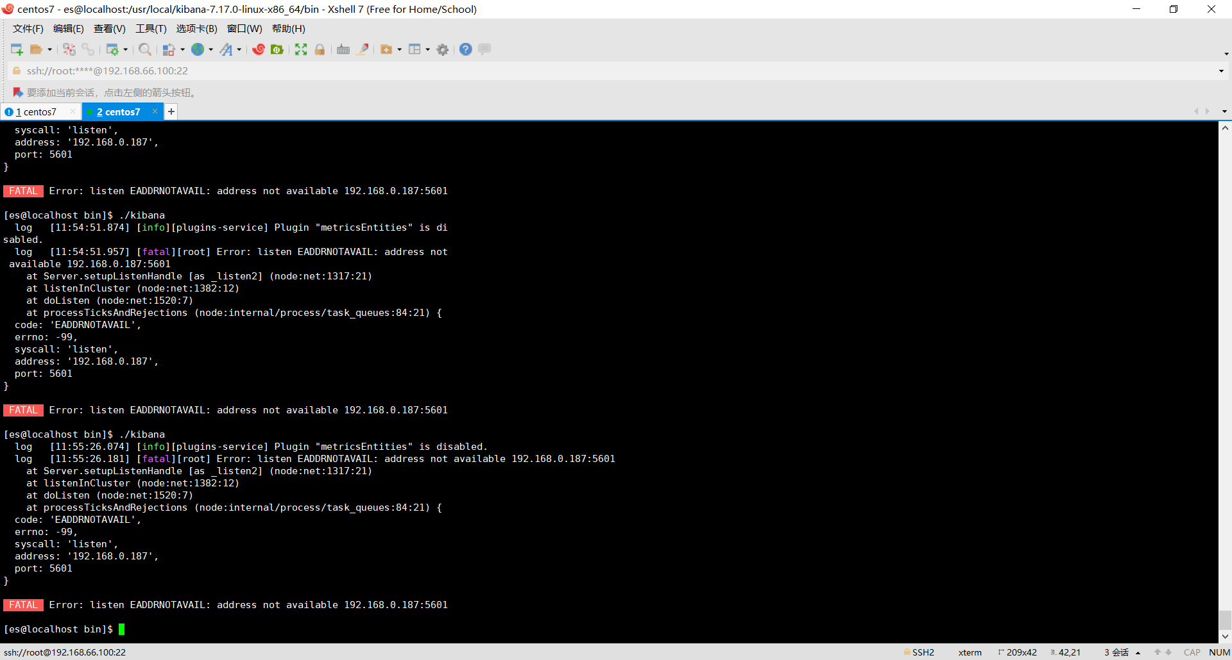Screen dimensions: 1232x660
Task: Open the 工具(T) menu
Action: click(x=151, y=29)
